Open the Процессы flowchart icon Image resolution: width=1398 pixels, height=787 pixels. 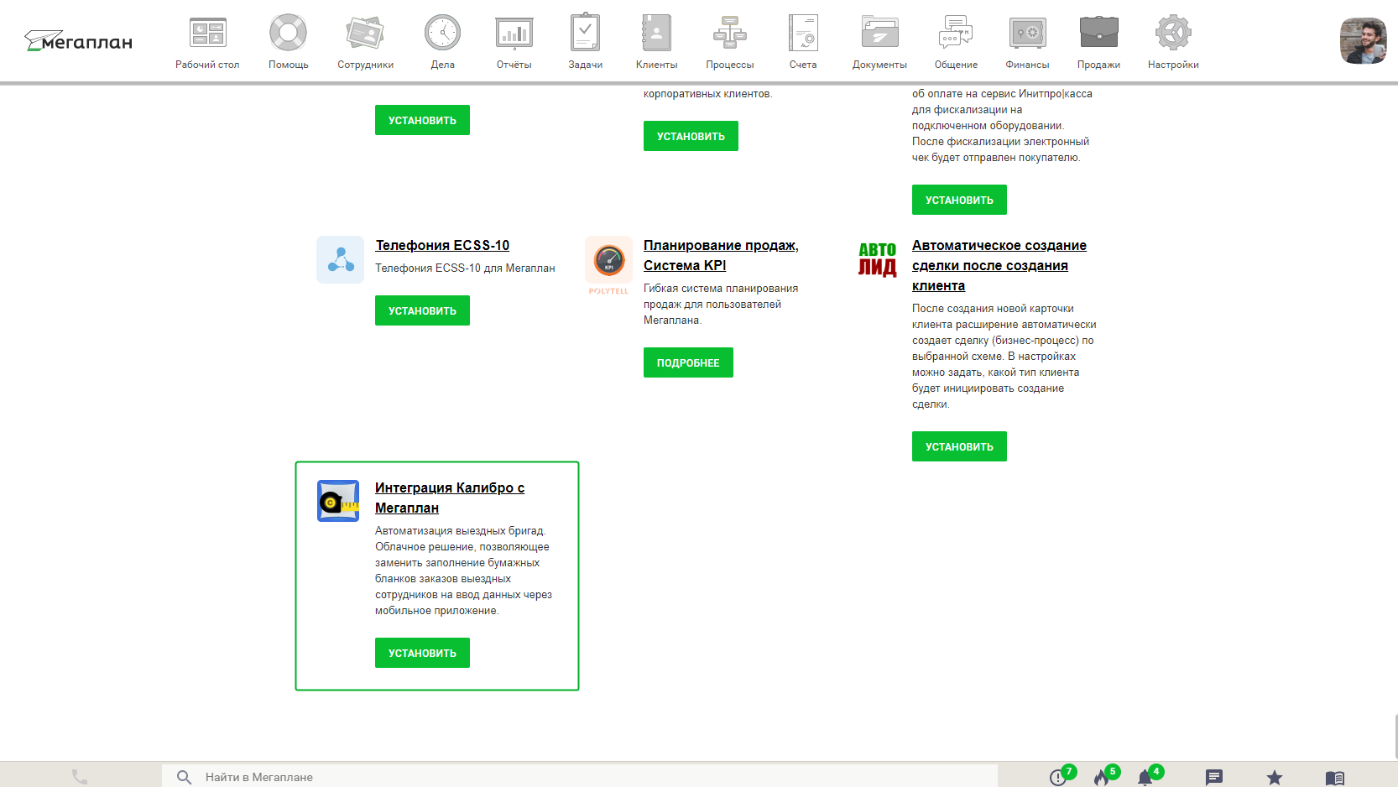tap(730, 33)
